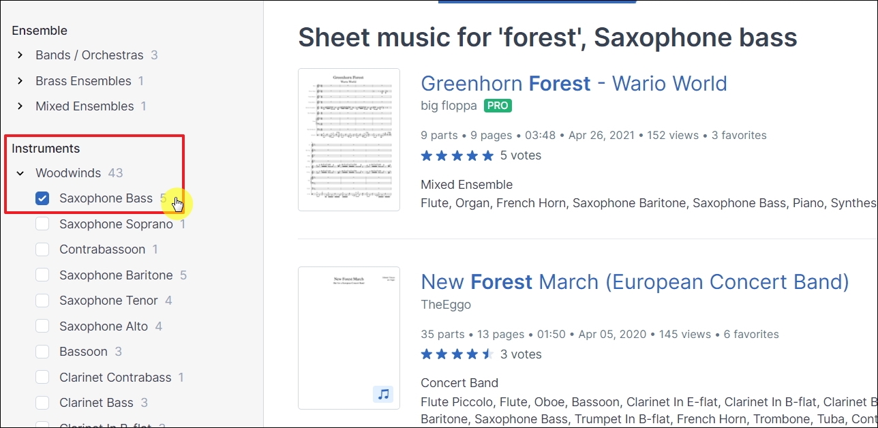Uncheck the Saxophone Bass checkbox
Screen dimensions: 878x428
(x=42, y=198)
